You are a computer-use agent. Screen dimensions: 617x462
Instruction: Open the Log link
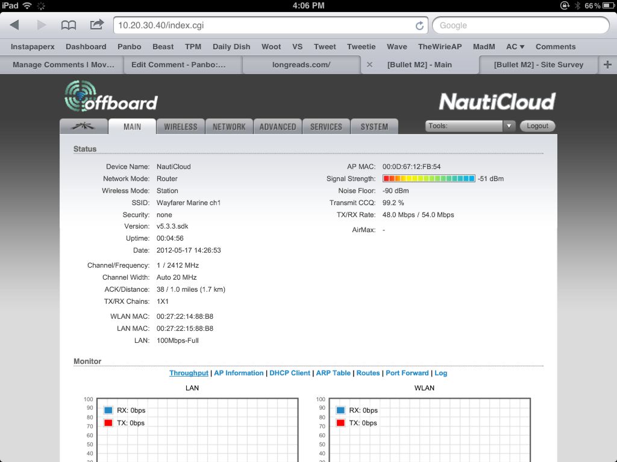click(440, 373)
